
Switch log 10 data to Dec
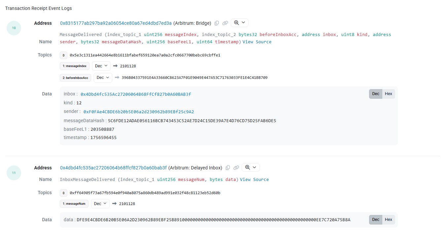[376, 94]
